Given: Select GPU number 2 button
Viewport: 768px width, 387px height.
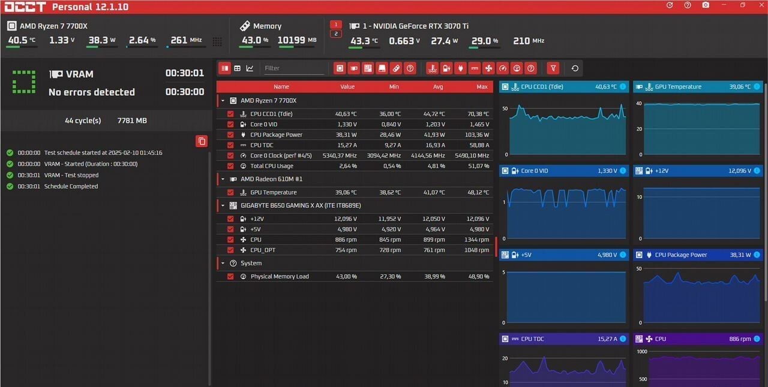Looking at the screenshot, I should [x=336, y=34].
